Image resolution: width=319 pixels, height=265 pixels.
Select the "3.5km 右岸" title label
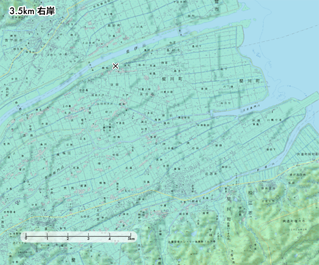tap(31, 11)
